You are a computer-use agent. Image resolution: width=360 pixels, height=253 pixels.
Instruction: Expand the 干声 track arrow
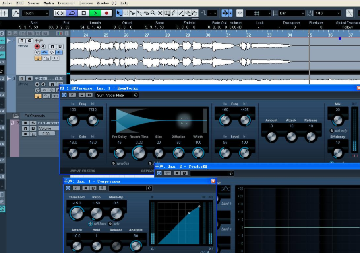pyautogui.click(x=9, y=41)
